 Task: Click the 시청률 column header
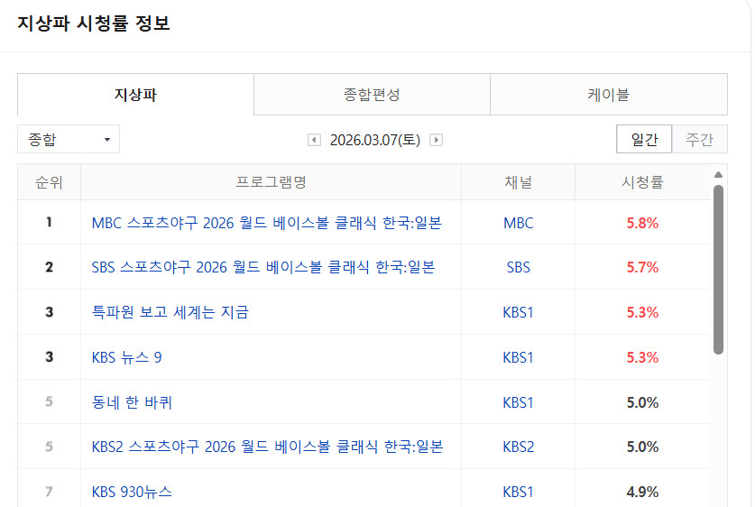click(642, 182)
